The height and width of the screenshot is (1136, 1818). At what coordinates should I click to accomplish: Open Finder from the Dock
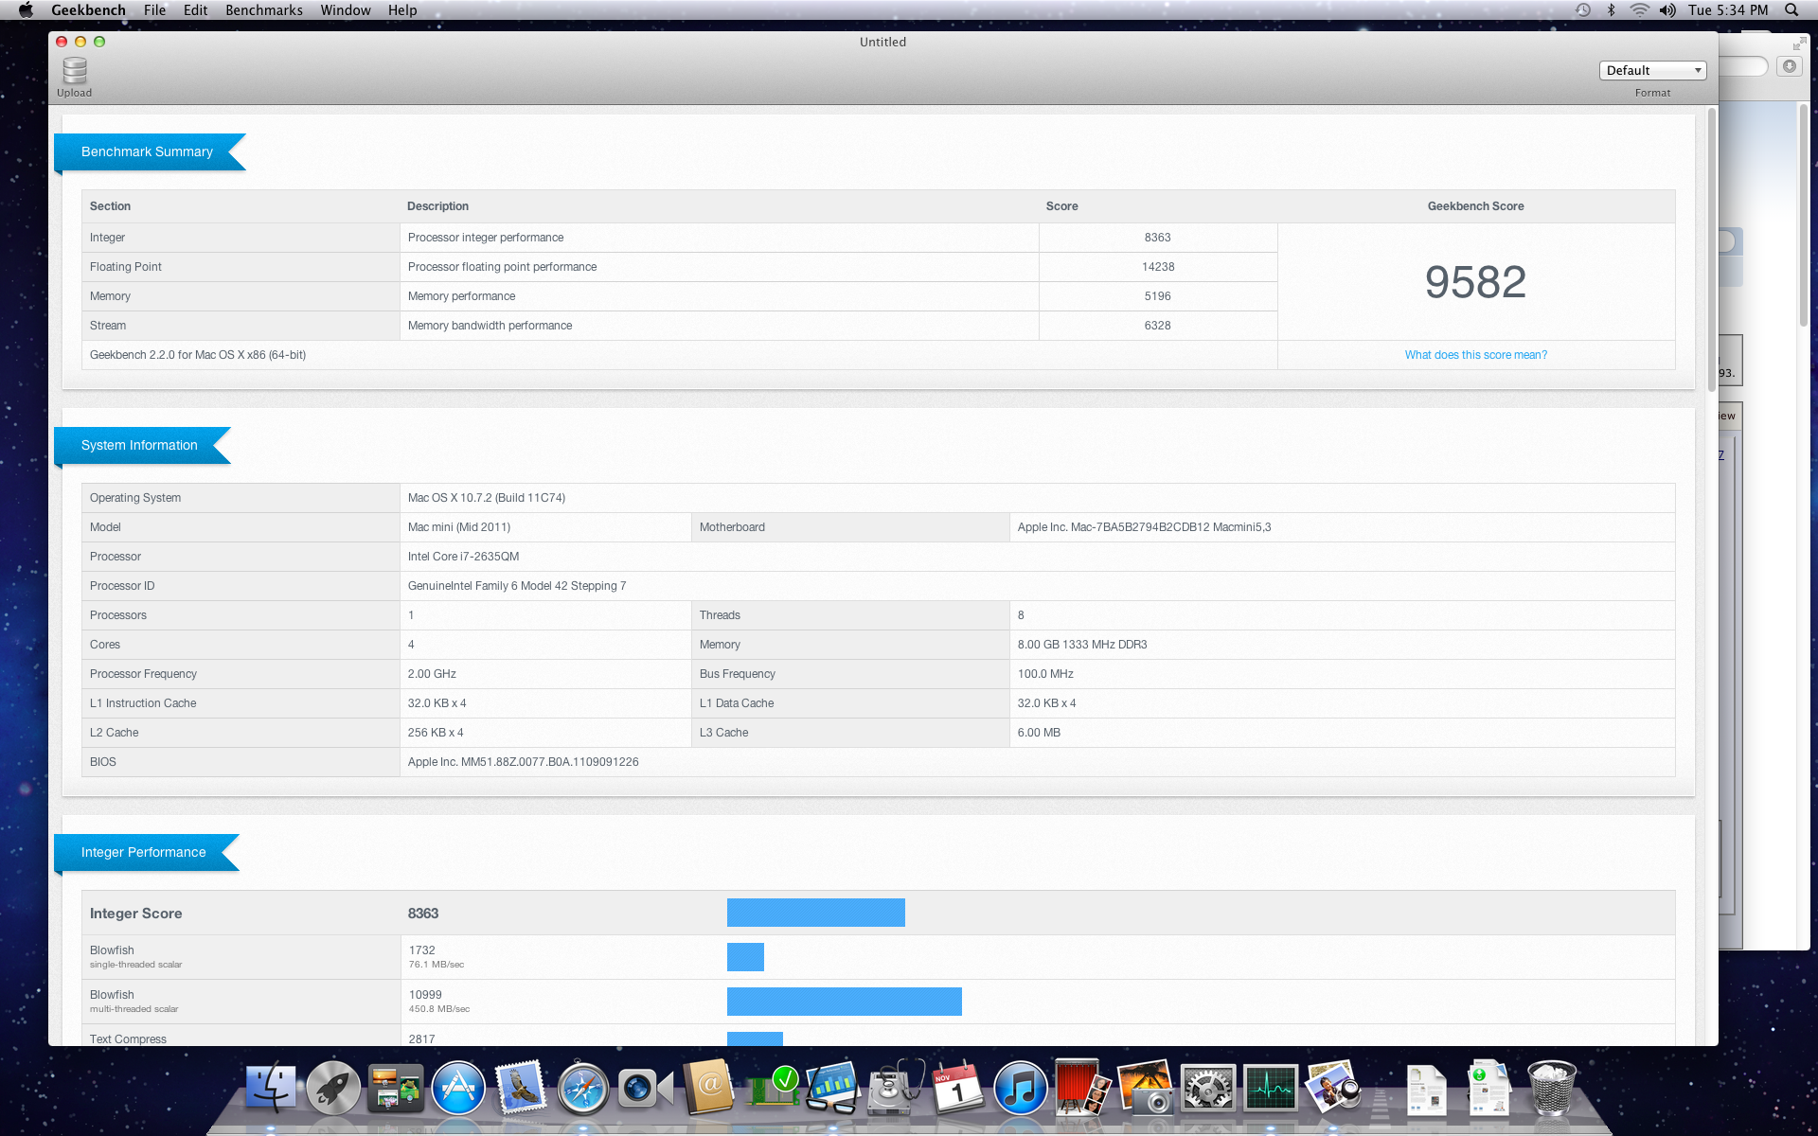point(271,1087)
